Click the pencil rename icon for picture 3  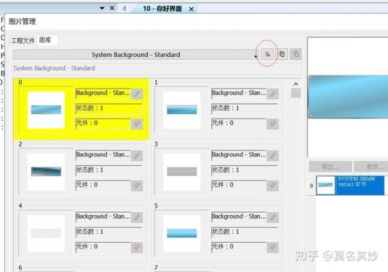tap(272, 156)
